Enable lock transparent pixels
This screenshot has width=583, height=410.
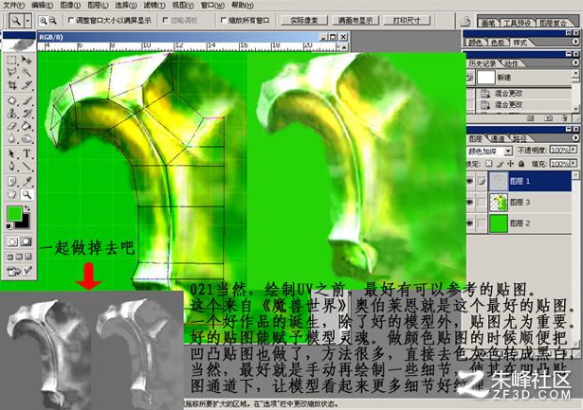(489, 164)
